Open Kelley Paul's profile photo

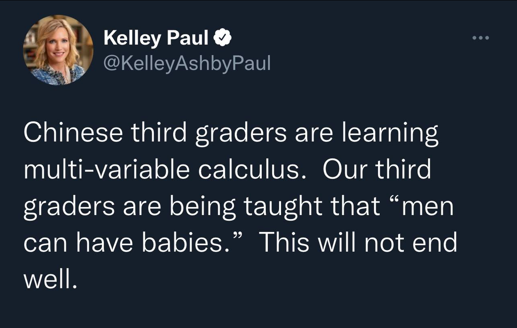point(58,50)
